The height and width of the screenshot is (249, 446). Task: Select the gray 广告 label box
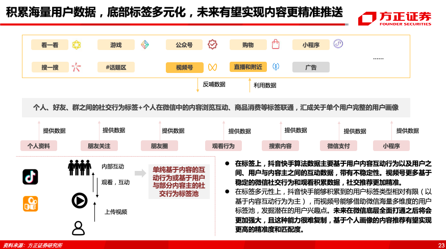tap(311, 67)
